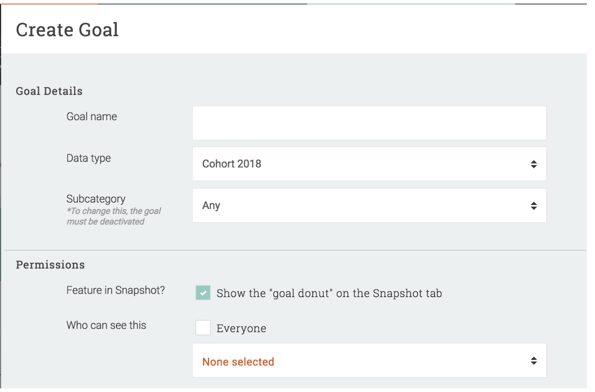595x392 pixels.
Task: Expand the Subcategory dropdown set to Any
Action: point(360,205)
